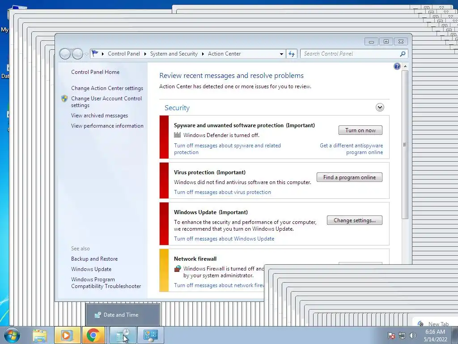458x344 pixels.
Task: Click the Action Center vertical scrollbar thumb
Action: click(x=405, y=145)
